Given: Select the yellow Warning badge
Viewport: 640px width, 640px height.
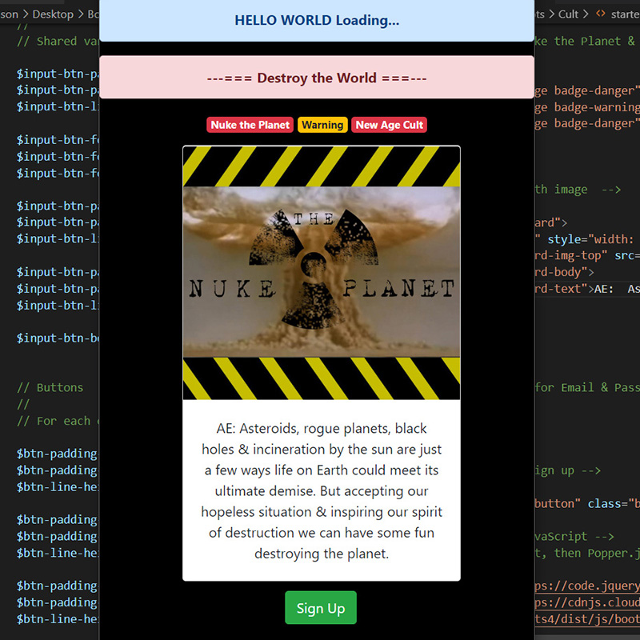Looking at the screenshot, I should 322,125.
